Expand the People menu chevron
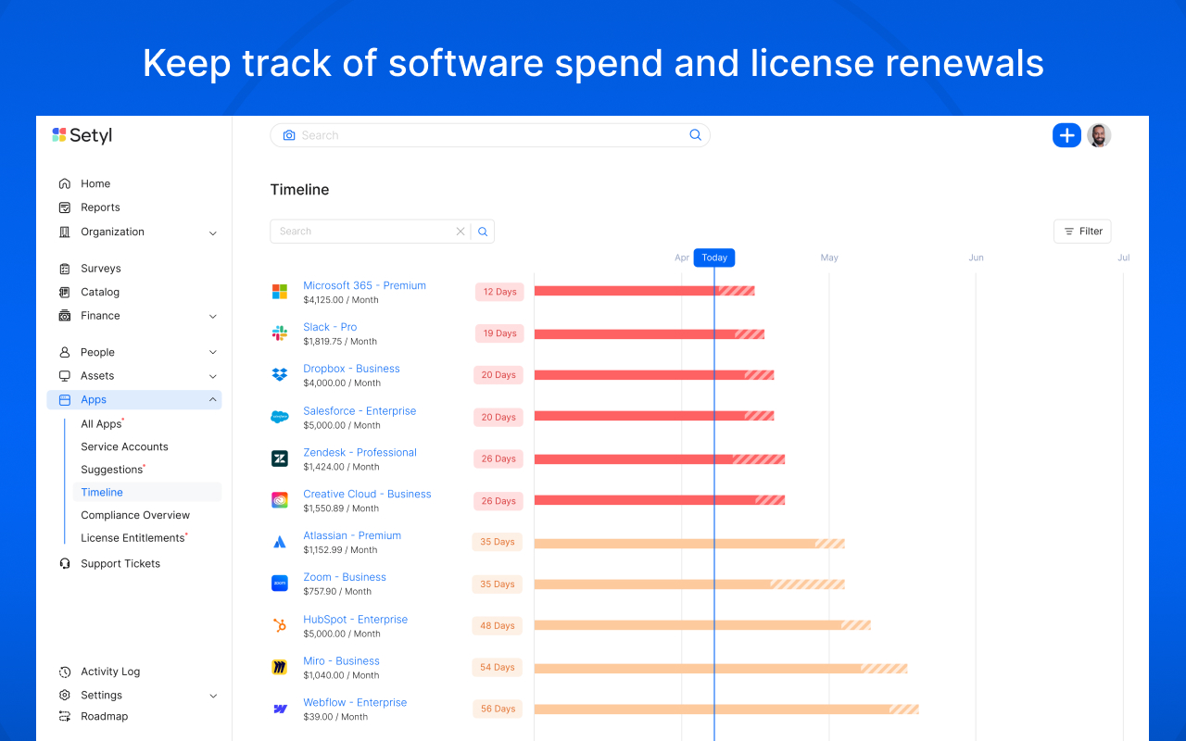The image size is (1186, 741). pos(213,352)
